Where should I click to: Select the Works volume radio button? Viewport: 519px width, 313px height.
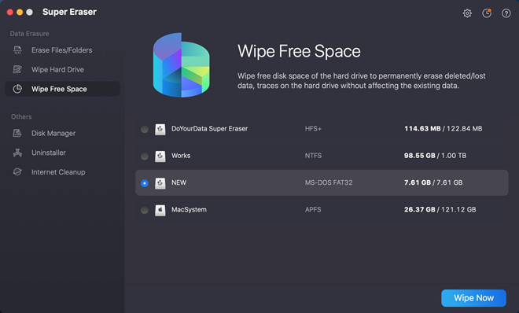coord(145,156)
